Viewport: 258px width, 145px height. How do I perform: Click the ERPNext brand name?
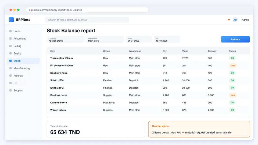coord(23,20)
